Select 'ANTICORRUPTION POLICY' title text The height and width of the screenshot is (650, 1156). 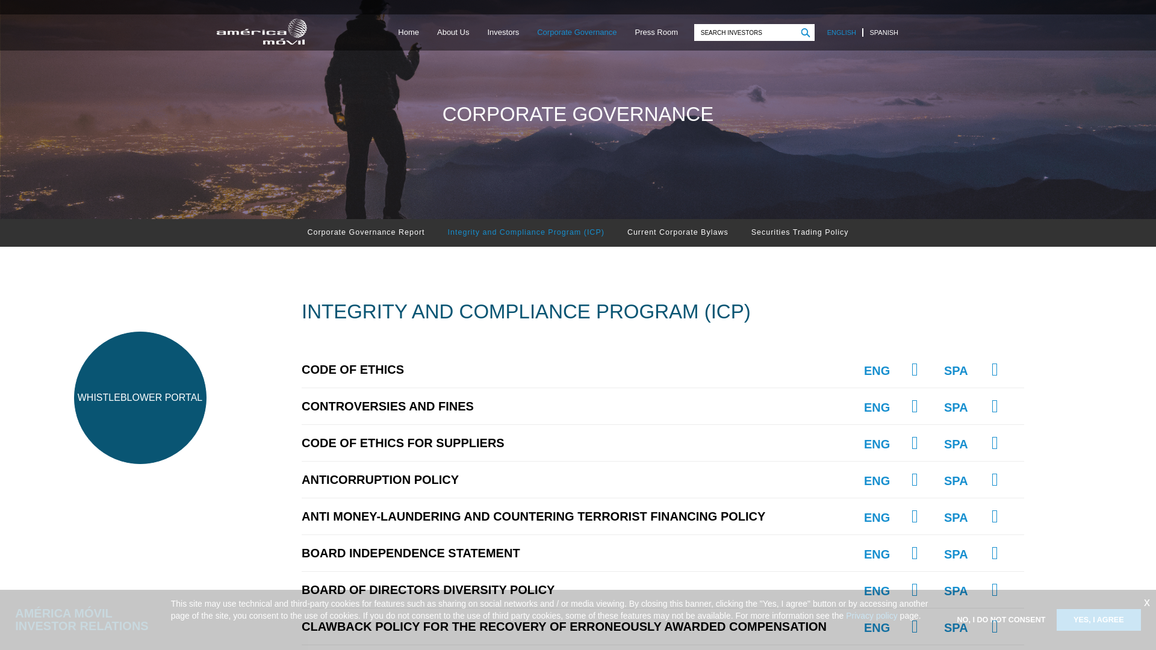(x=380, y=480)
